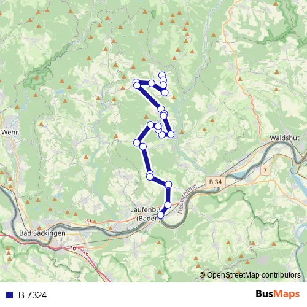Select the stop at the southern route's western bend
The image size is (307, 307).
[137, 142]
